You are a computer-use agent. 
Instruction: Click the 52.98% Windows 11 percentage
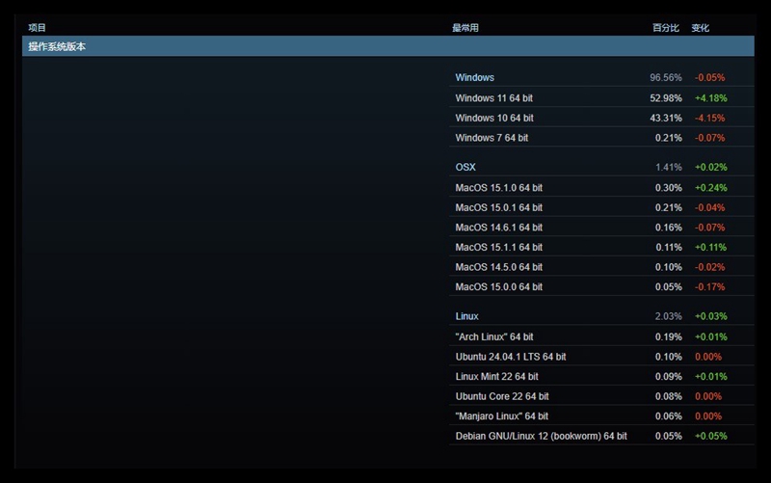[x=666, y=98]
